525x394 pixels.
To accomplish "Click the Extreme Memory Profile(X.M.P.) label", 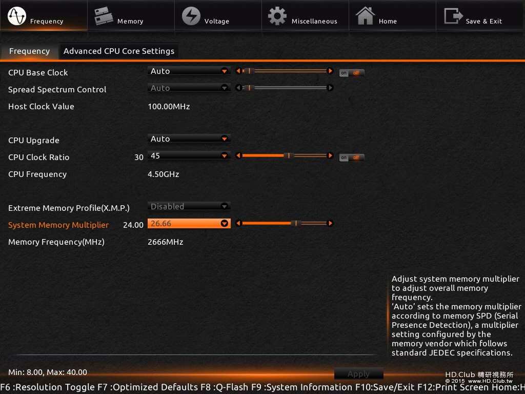I will click(69, 208).
